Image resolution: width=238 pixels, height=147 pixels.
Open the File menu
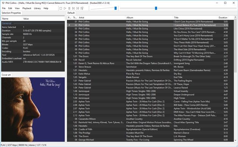click(x=4, y=8)
